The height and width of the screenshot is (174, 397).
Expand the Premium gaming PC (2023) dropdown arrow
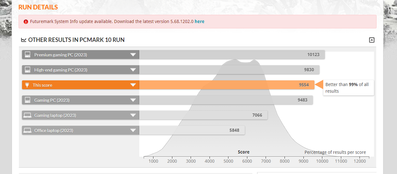pyautogui.click(x=133, y=55)
